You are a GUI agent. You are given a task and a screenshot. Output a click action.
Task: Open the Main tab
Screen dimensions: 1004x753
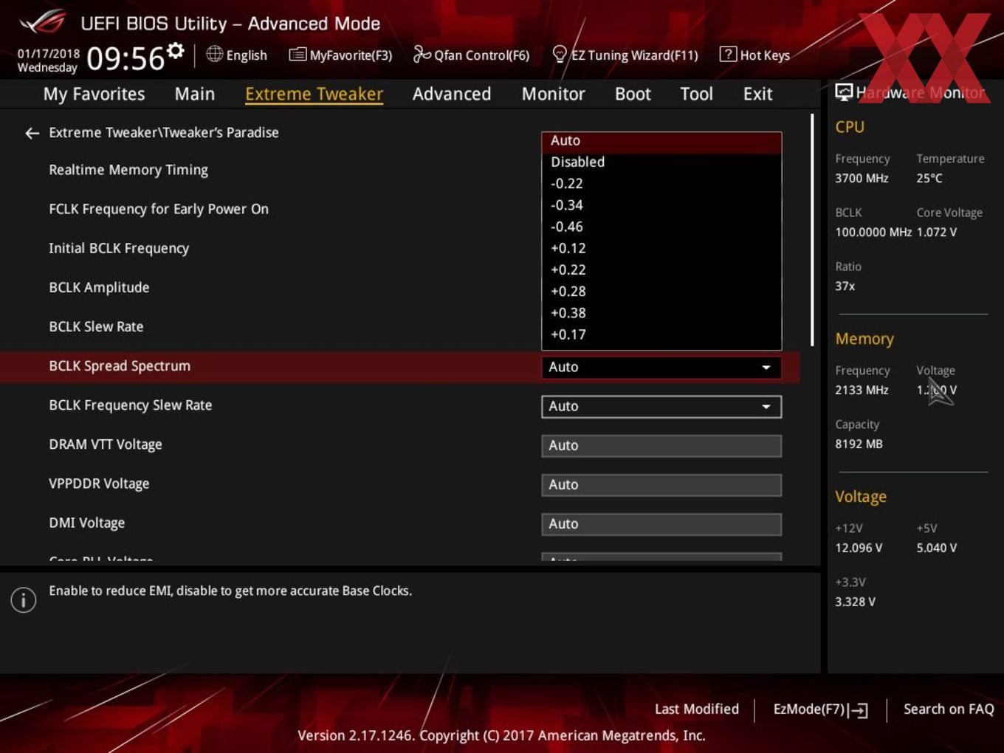[x=195, y=94]
